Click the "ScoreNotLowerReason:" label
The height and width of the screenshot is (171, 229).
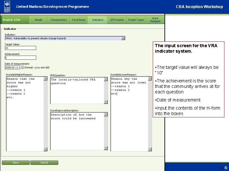point(123,75)
